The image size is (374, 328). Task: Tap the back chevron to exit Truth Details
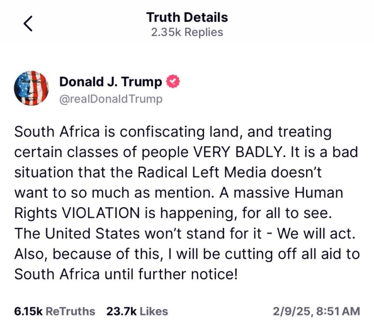[x=27, y=24]
